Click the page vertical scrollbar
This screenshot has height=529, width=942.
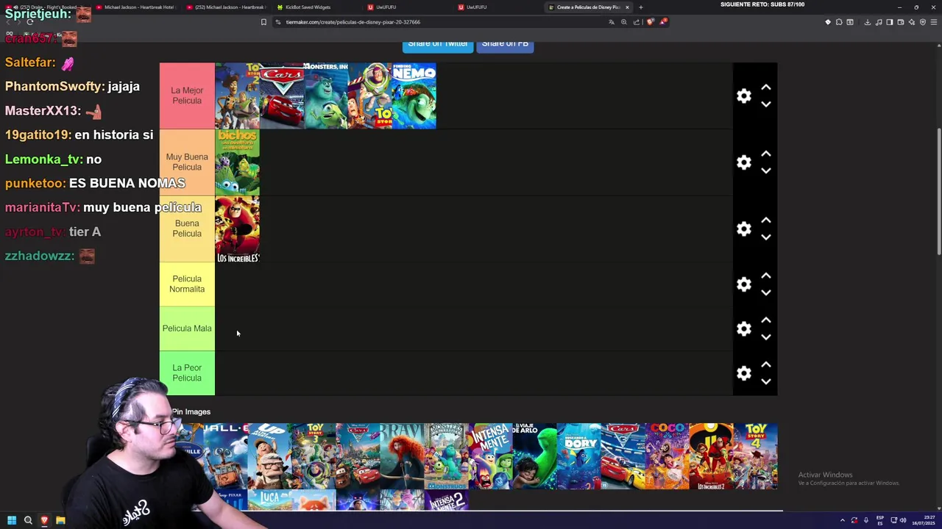coord(938,192)
